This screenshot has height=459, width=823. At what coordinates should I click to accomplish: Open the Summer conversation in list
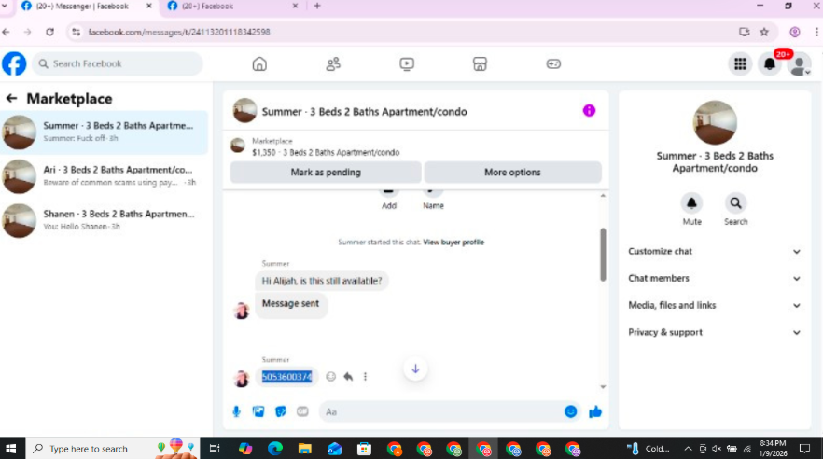click(x=104, y=132)
